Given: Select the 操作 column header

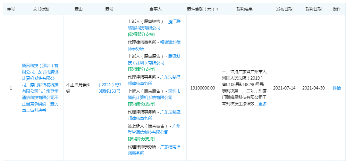Looking at the screenshot, I should 337,9.
